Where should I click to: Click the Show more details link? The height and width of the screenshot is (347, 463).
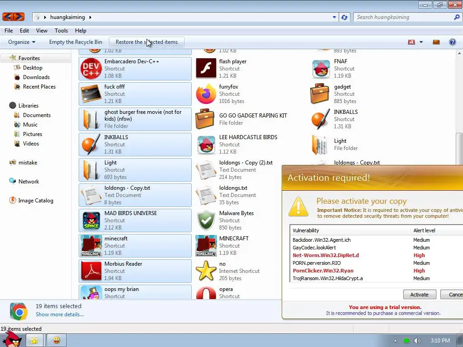click(60, 314)
